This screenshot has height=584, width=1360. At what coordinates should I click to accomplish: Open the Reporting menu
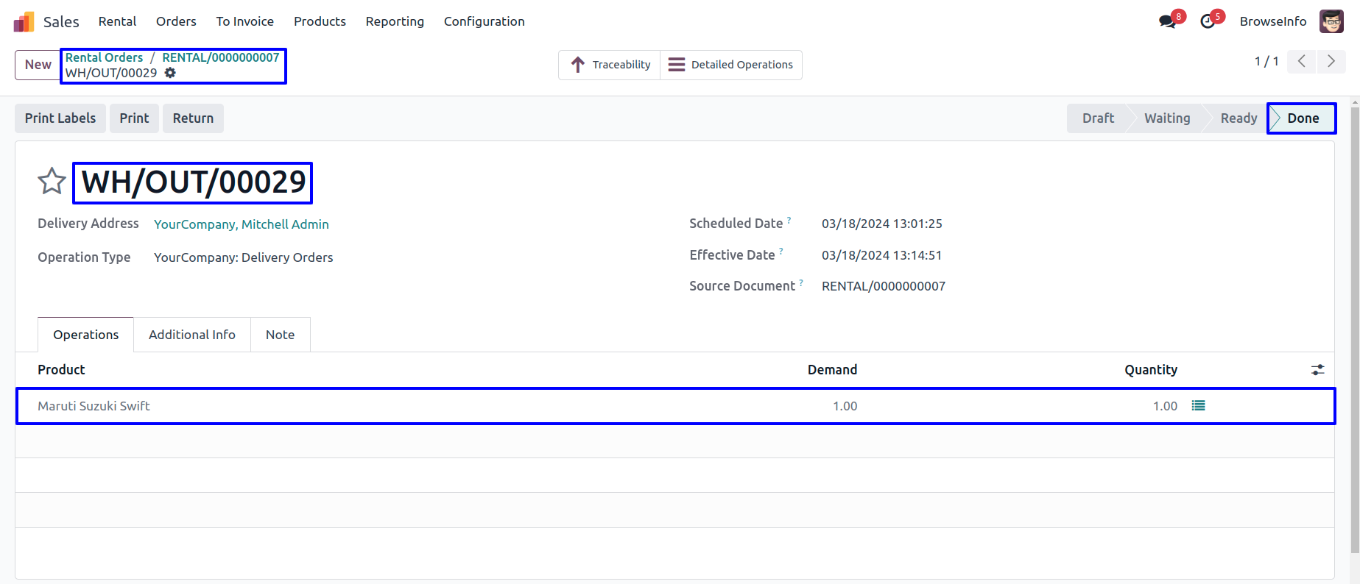[395, 22]
